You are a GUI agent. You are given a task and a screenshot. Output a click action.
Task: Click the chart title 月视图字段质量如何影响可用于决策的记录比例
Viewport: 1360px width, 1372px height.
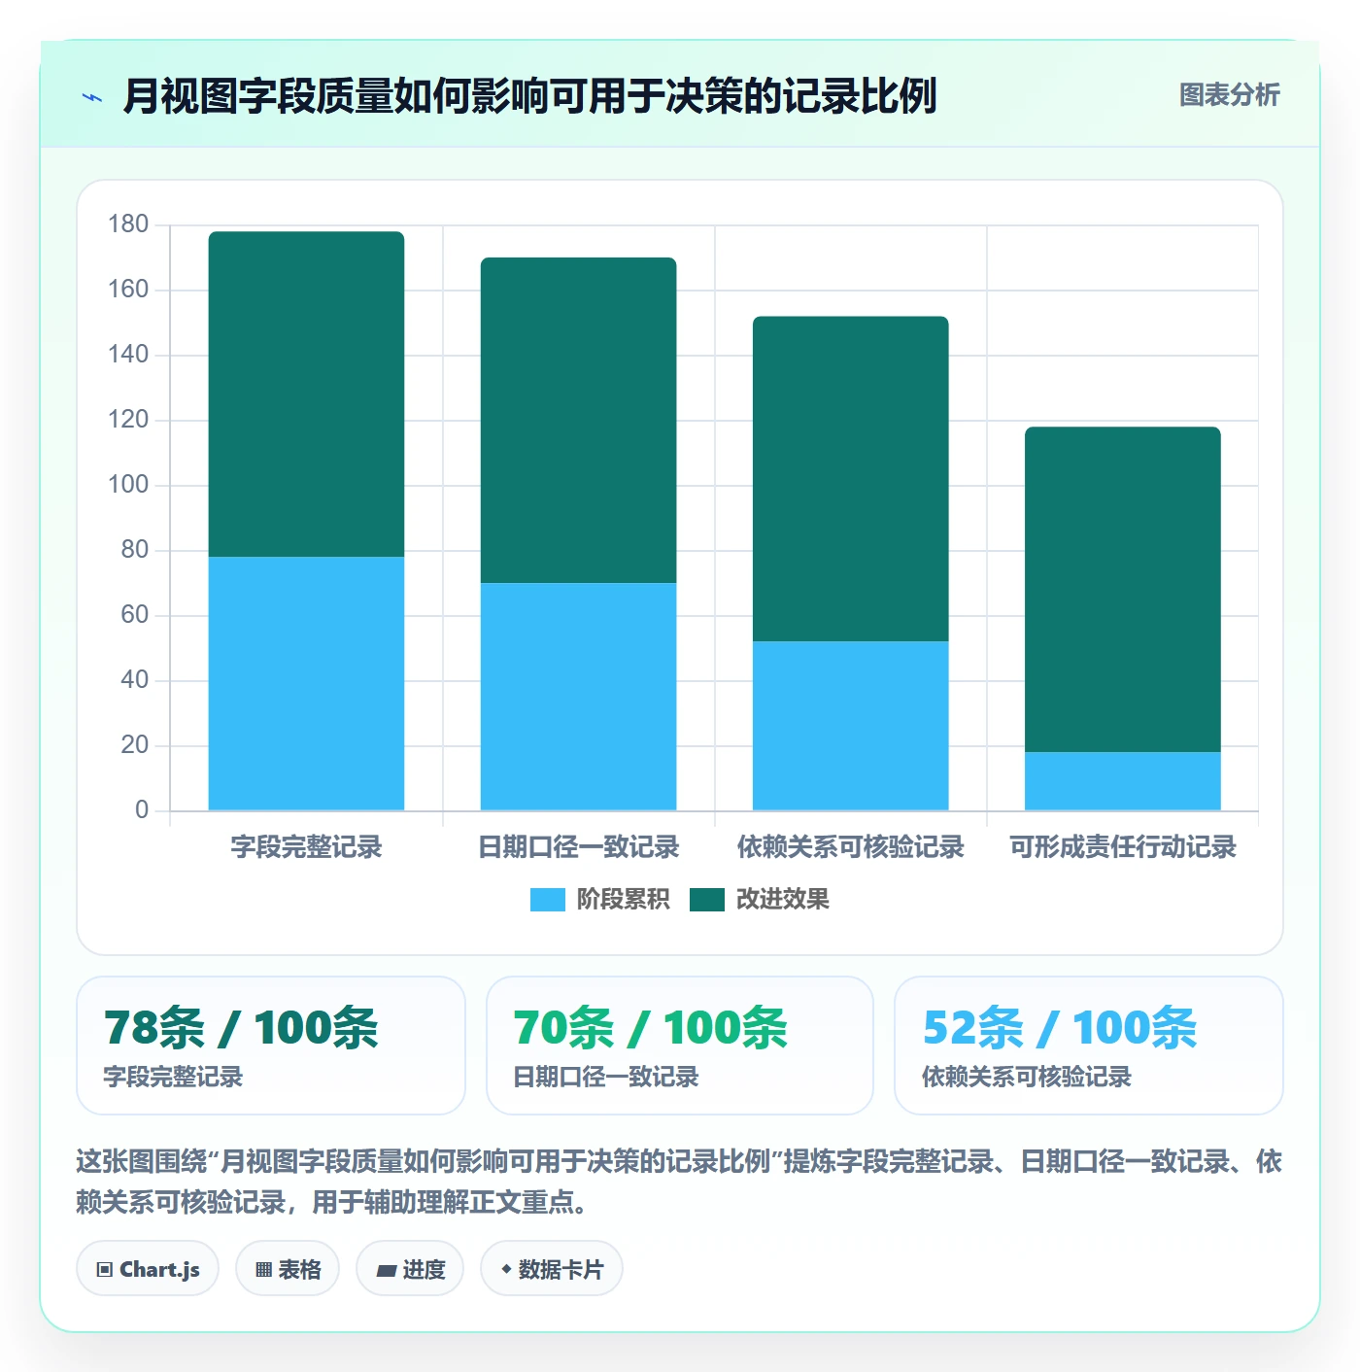[x=529, y=96]
